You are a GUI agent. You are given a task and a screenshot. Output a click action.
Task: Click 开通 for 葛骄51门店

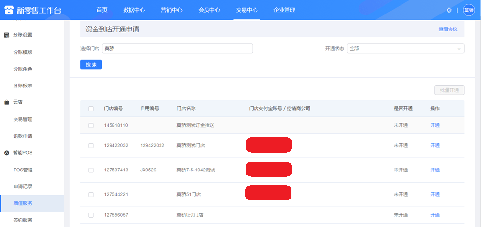click(x=435, y=194)
